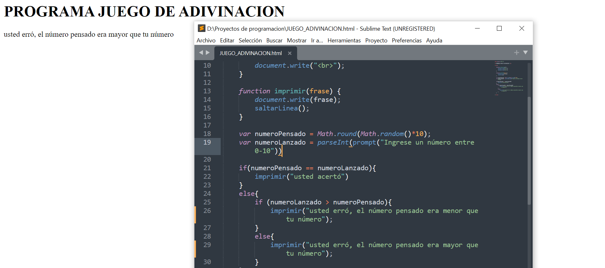Close the JUEGO_ADIVINACION.html tab

289,53
